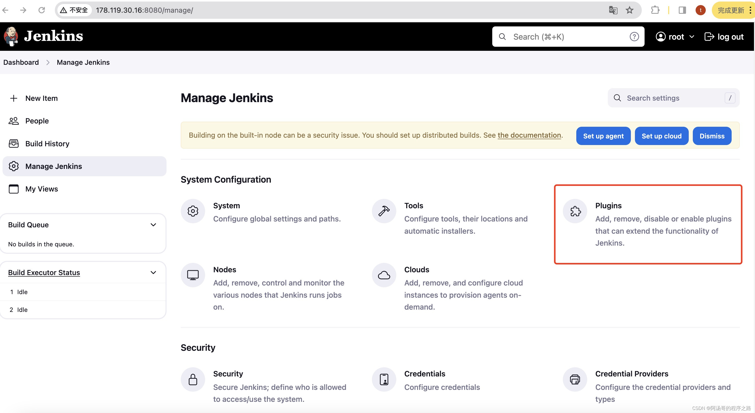The width and height of the screenshot is (755, 413).
Task: Click the Nodes monitor display icon
Action: 193,275
